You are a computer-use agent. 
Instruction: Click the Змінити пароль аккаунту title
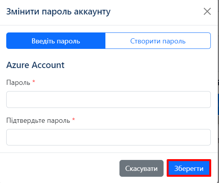(59, 12)
